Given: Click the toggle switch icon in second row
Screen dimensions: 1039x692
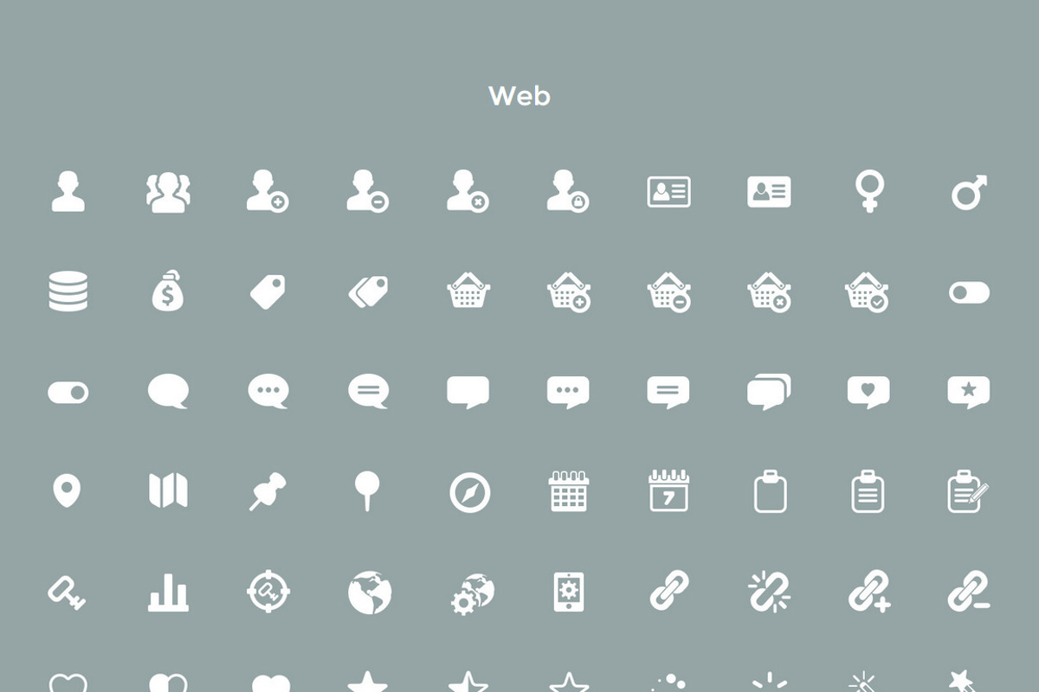Looking at the screenshot, I should pos(969,292).
